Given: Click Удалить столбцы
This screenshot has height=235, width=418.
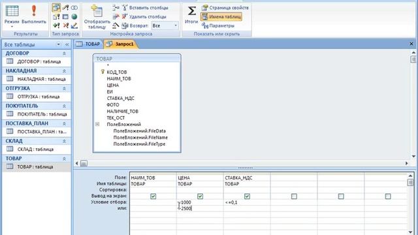Looking at the screenshot, I should pos(144,17).
